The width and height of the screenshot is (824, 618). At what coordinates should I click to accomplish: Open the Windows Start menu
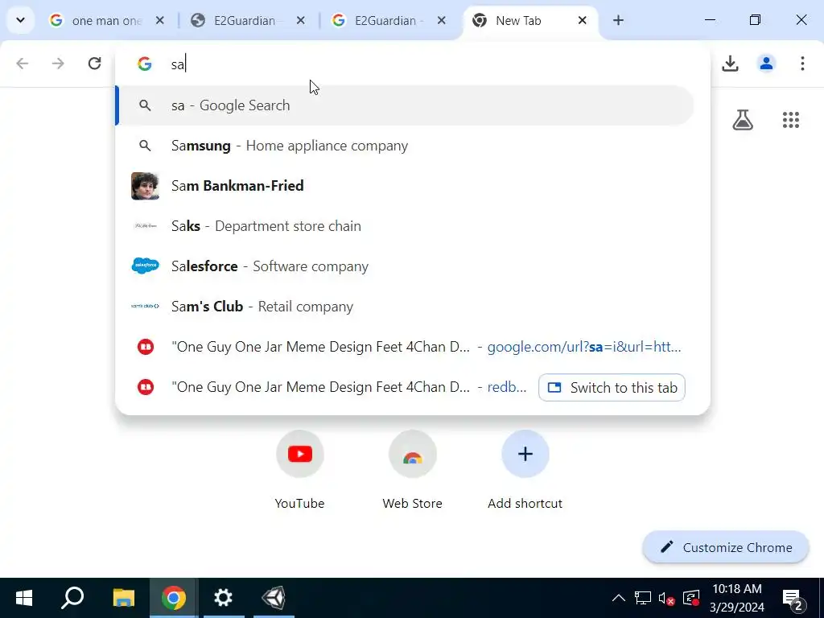point(24,598)
